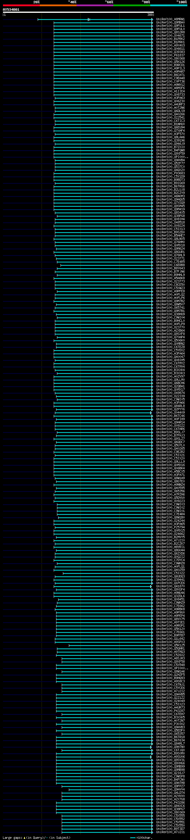Click the Large gaps triangle legend icon
This screenshot has height=840, width=190.
pos(24,837)
